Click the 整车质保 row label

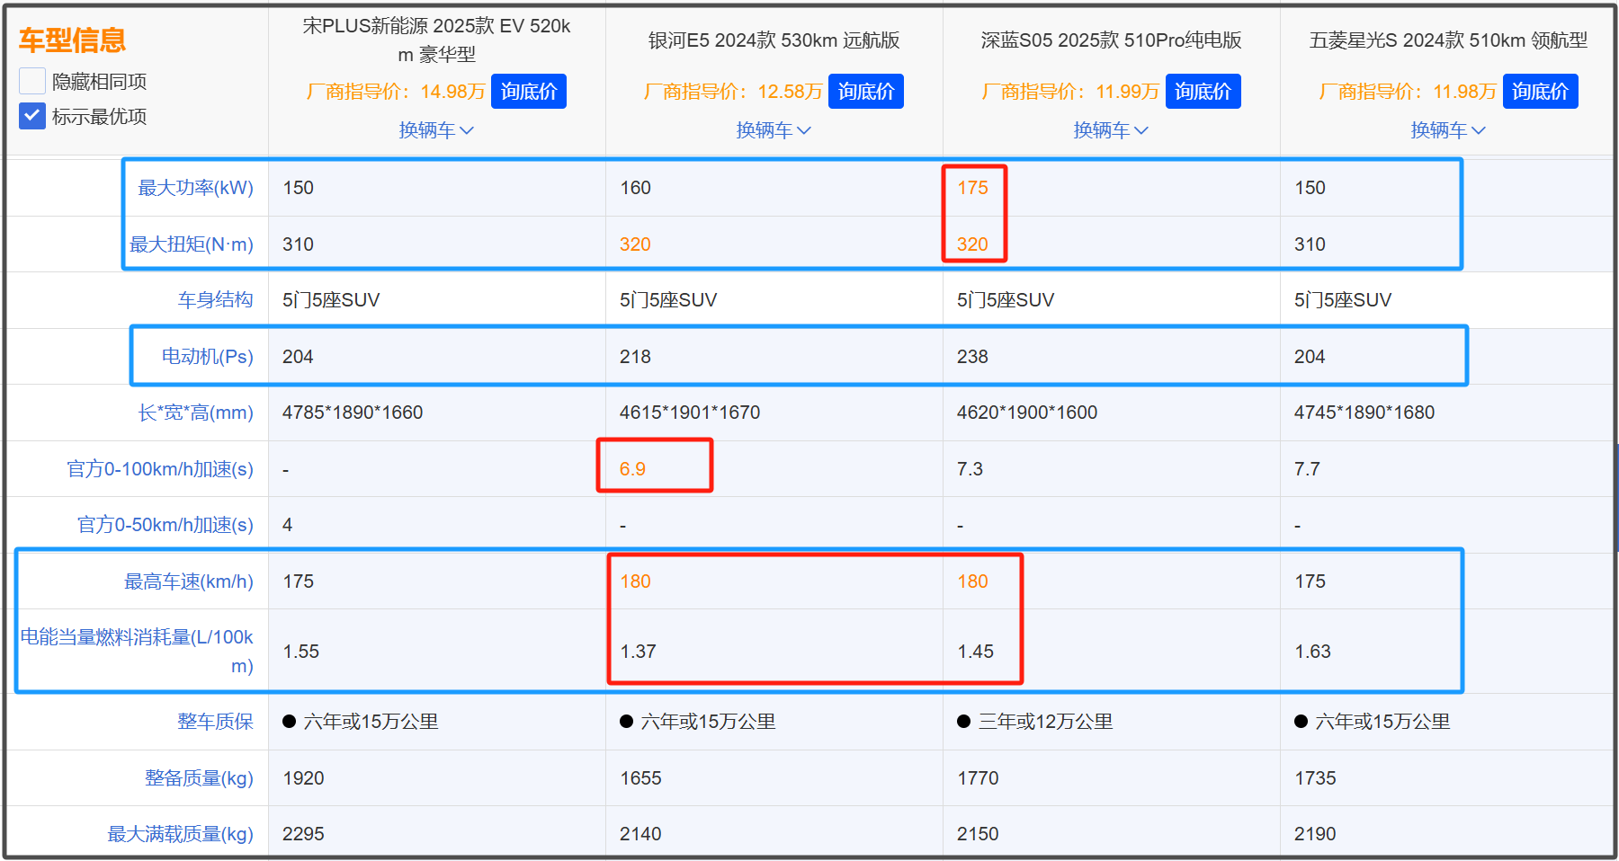point(216,722)
